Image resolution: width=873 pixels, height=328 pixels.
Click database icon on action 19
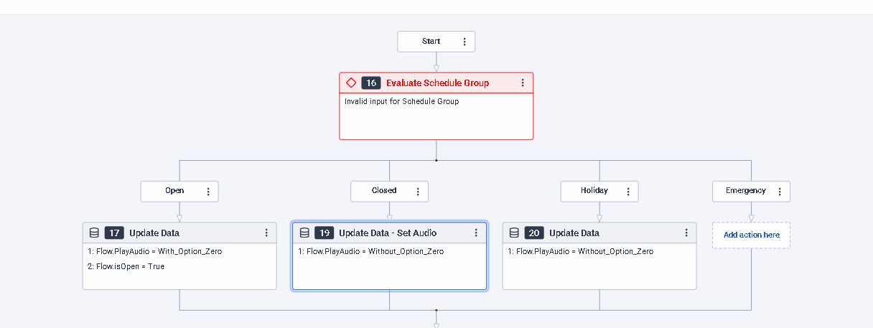[x=304, y=233]
